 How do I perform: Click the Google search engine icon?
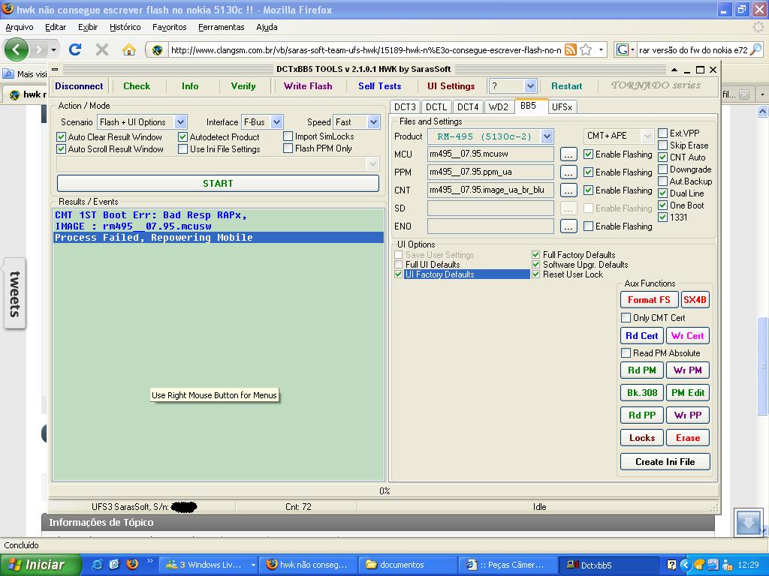click(x=623, y=49)
